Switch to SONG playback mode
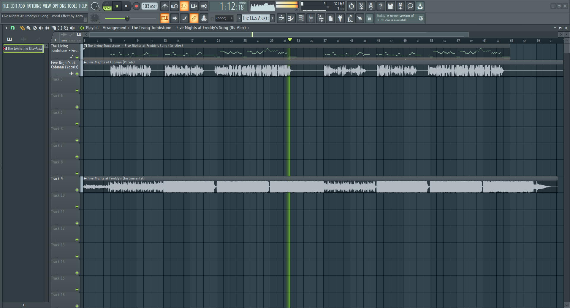This screenshot has height=308, width=570. (107, 8)
